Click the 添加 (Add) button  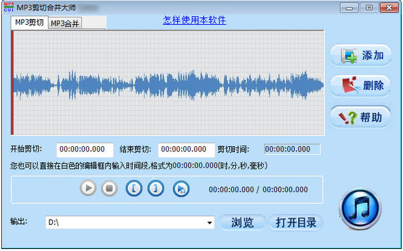point(361,55)
